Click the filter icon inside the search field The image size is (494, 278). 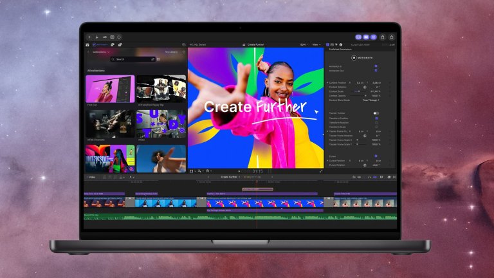pyautogui.click(x=153, y=59)
